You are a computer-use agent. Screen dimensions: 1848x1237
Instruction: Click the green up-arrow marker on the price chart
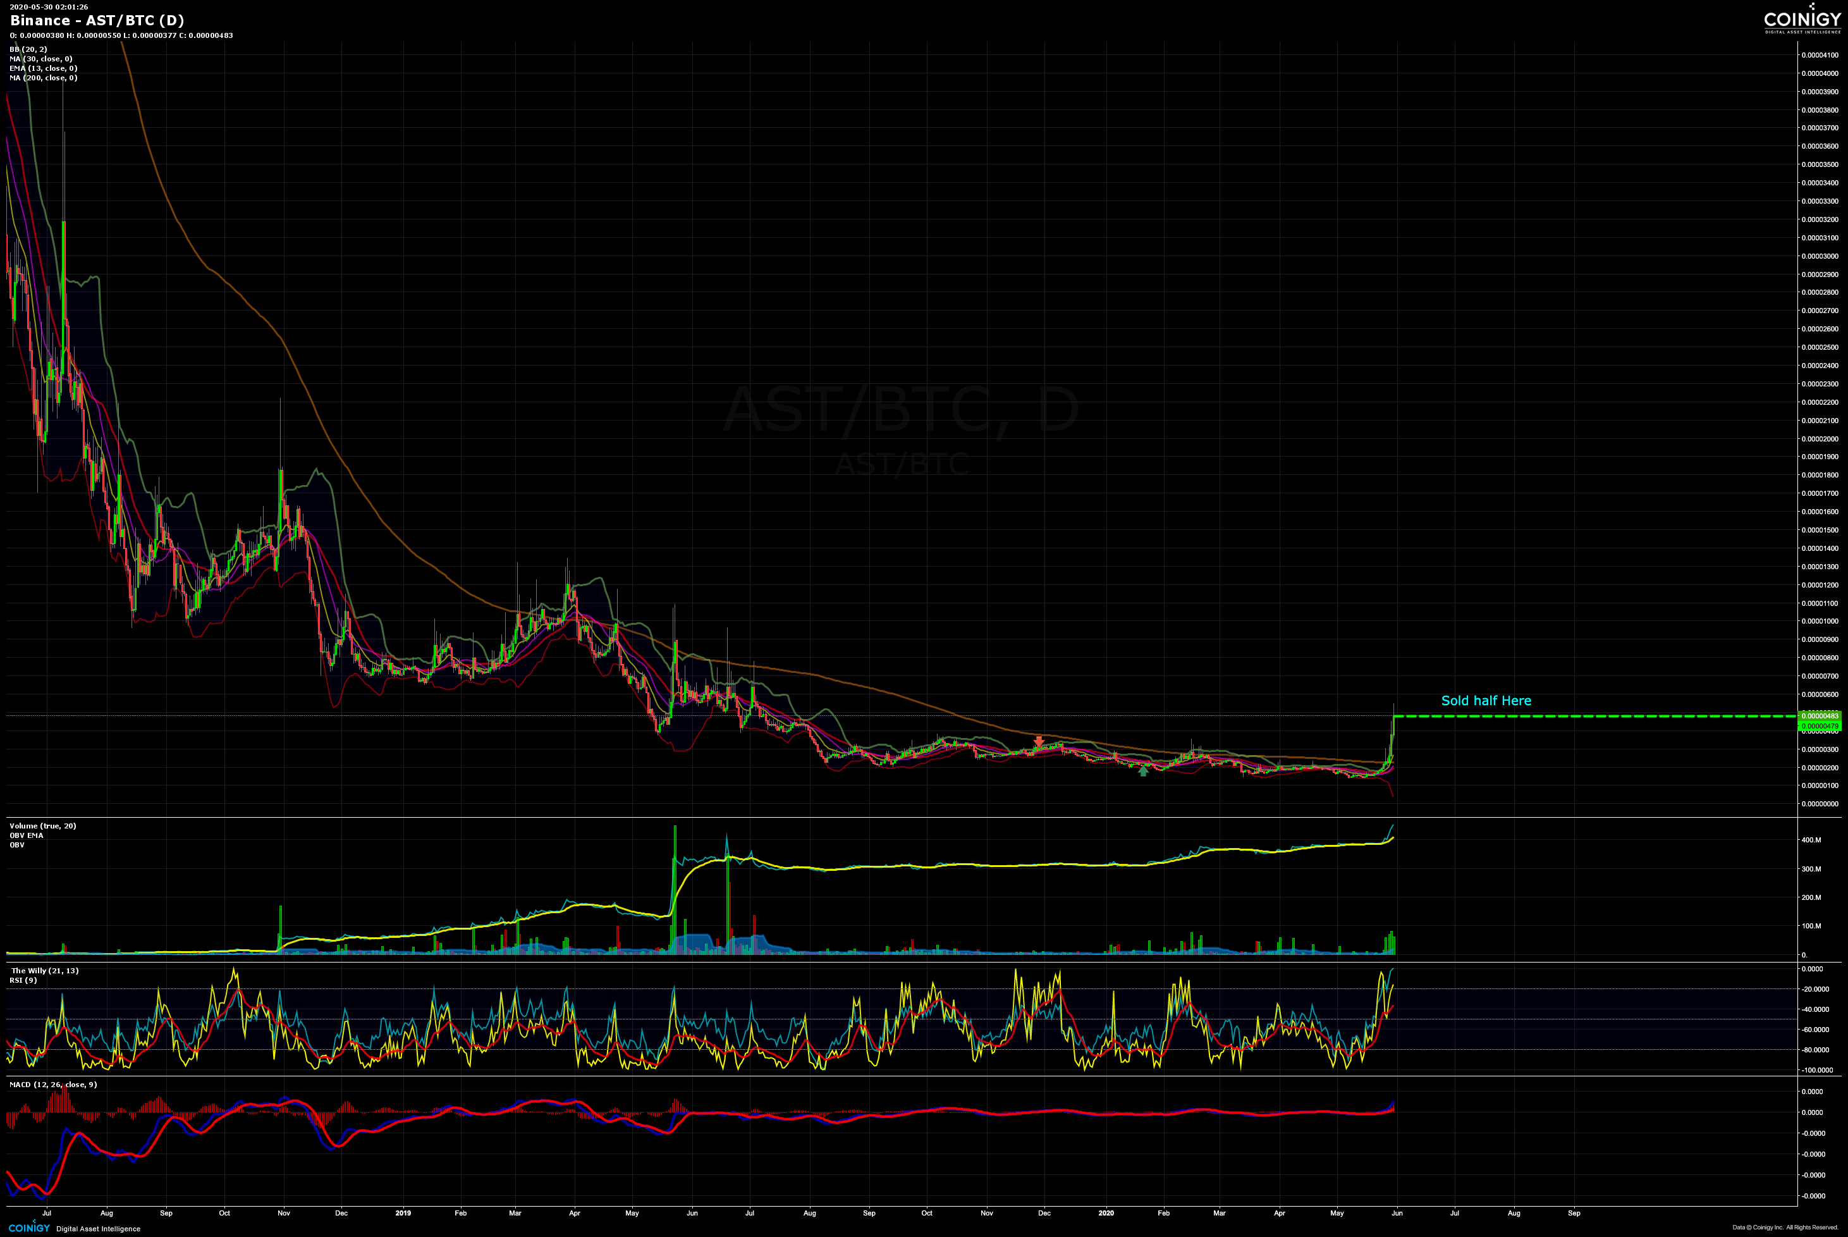pyautogui.click(x=1143, y=771)
